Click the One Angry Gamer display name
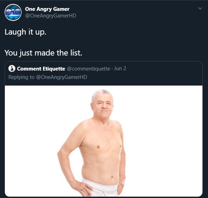This screenshot has height=198, width=208. [47, 9]
